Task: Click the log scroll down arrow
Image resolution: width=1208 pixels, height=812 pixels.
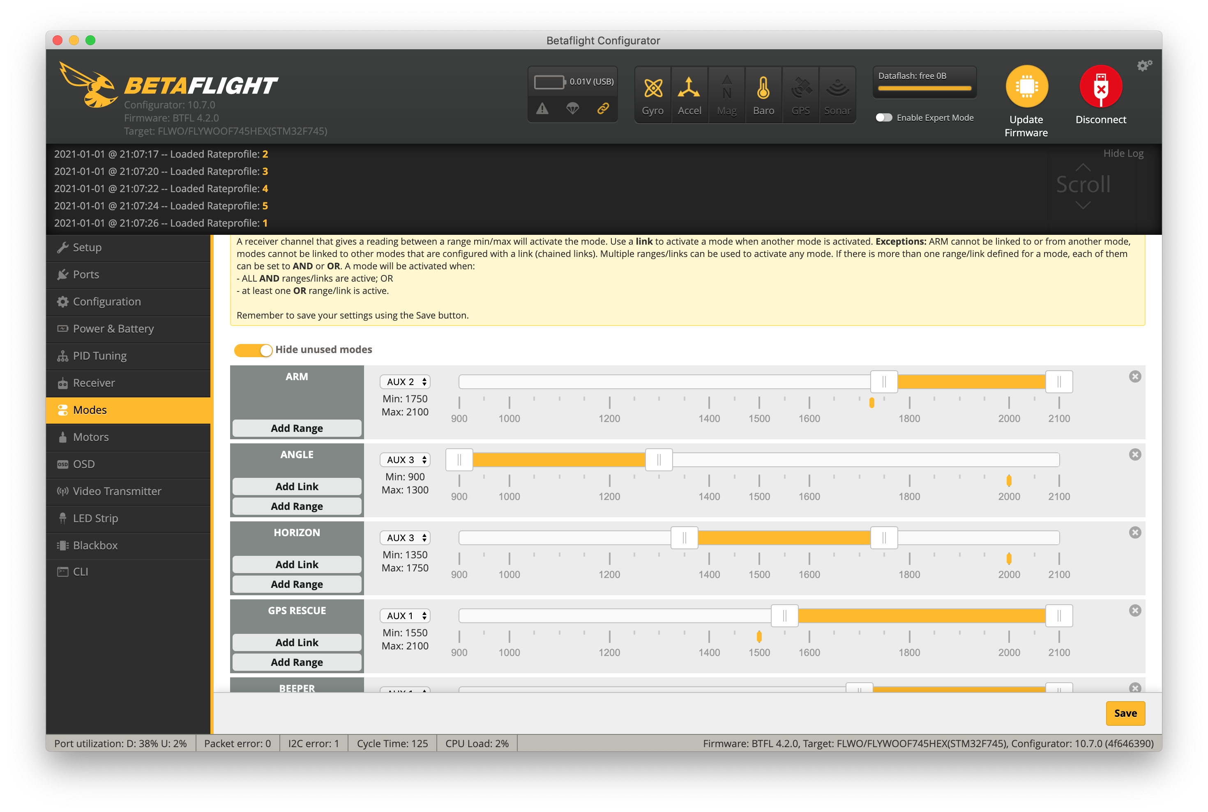Action: tap(1083, 206)
